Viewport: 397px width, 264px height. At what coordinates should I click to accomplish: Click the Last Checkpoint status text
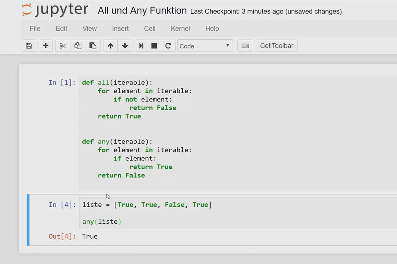pos(266,12)
